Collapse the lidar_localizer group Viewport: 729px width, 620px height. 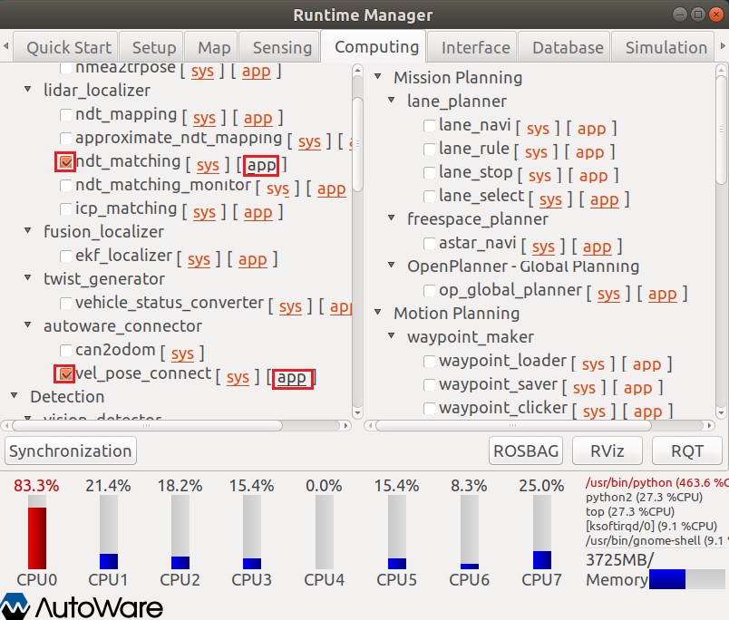pyautogui.click(x=28, y=89)
